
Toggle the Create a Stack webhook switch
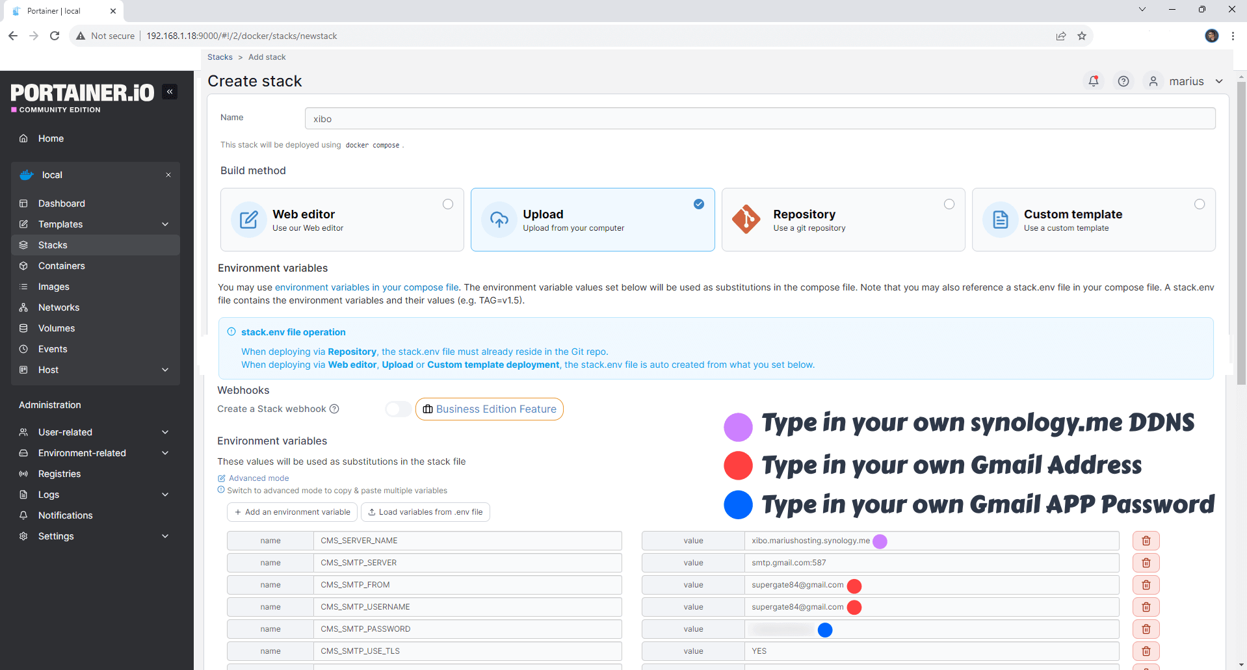click(x=398, y=409)
